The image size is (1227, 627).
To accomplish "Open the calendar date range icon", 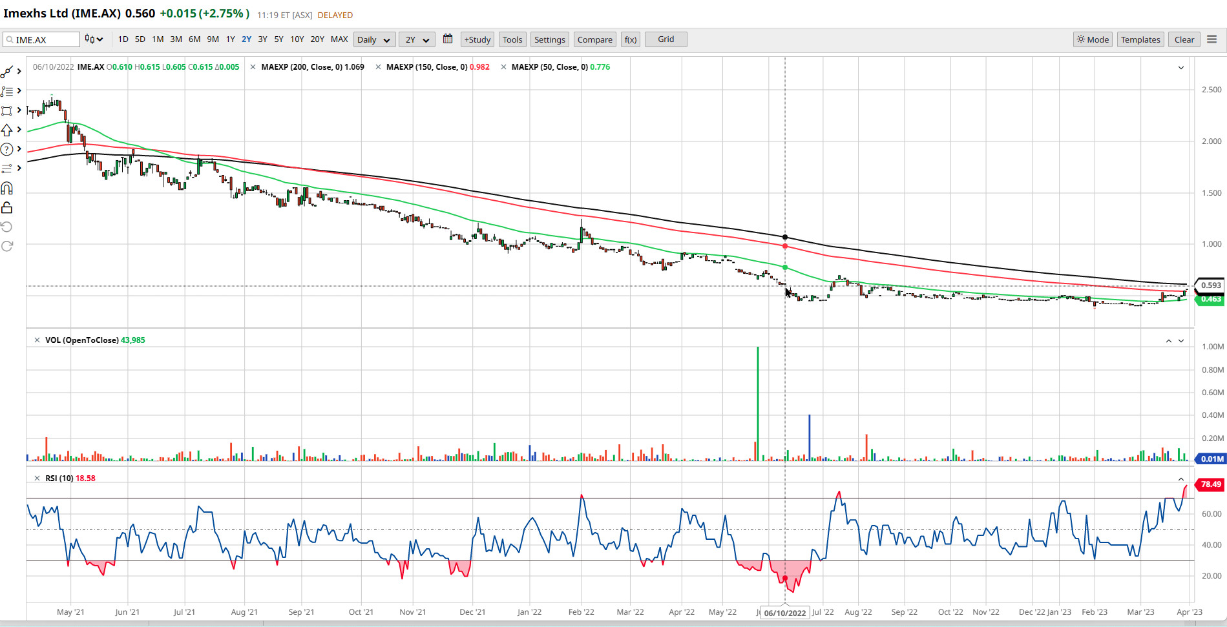I will [448, 39].
